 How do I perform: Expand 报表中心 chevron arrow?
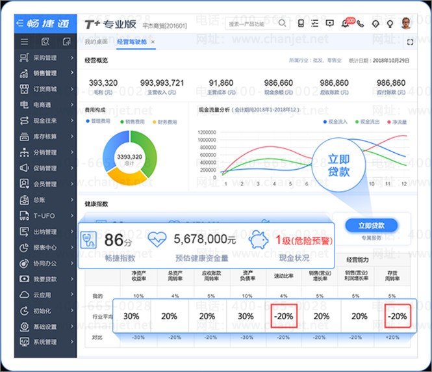(71, 247)
